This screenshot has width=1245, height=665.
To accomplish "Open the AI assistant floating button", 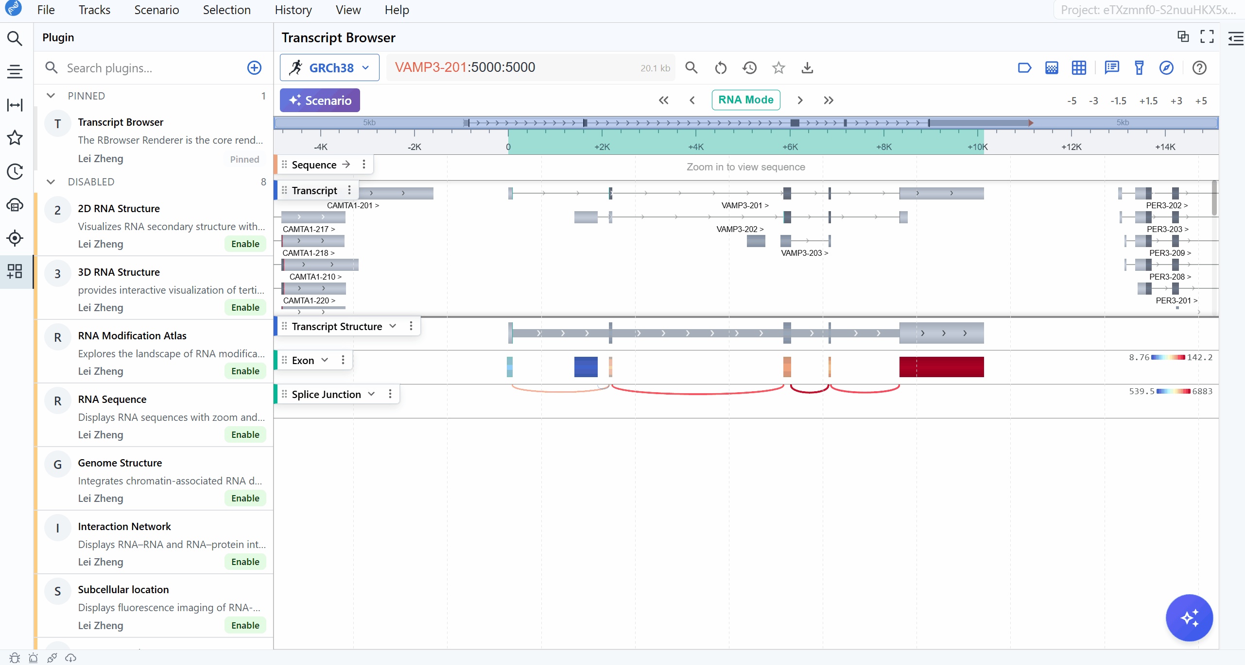I will point(1189,617).
